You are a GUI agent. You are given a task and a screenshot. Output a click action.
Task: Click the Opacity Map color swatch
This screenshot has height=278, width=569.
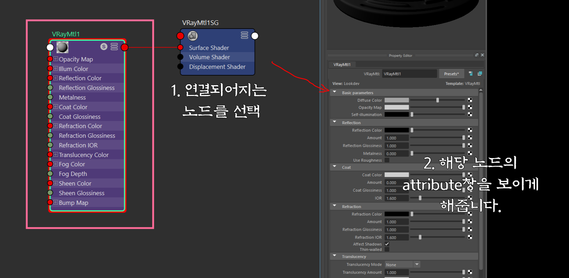pyautogui.click(x=397, y=107)
